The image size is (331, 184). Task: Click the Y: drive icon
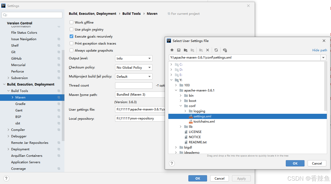tap(177, 80)
